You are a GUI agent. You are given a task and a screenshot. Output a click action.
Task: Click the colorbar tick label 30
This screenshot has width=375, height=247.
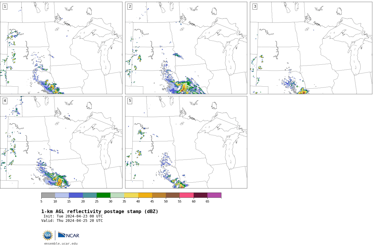[110, 201]
